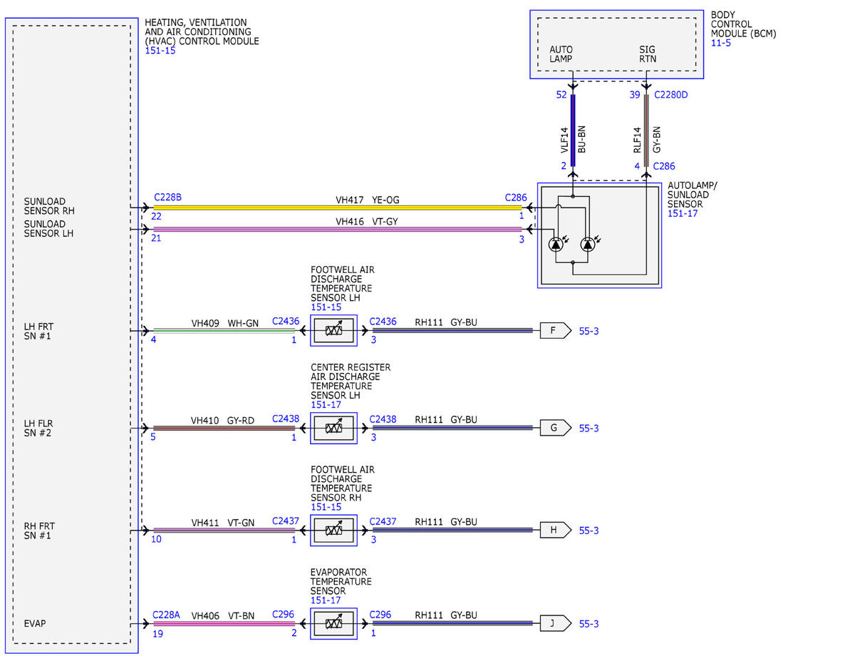The width and height of the screenshot is (855, 661).
Task: Click the Footwell Air Discharge Sensor RH thermistor symbol
Action: click(334, 531)
